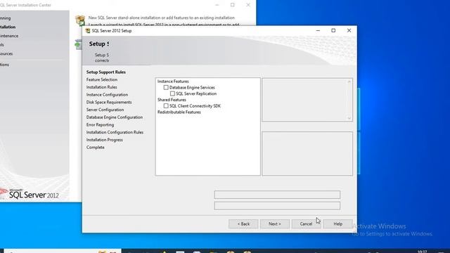450x253 pixels.
Task: Open the New SQL Server stand-alone installation link
Action: click(162, 18)
